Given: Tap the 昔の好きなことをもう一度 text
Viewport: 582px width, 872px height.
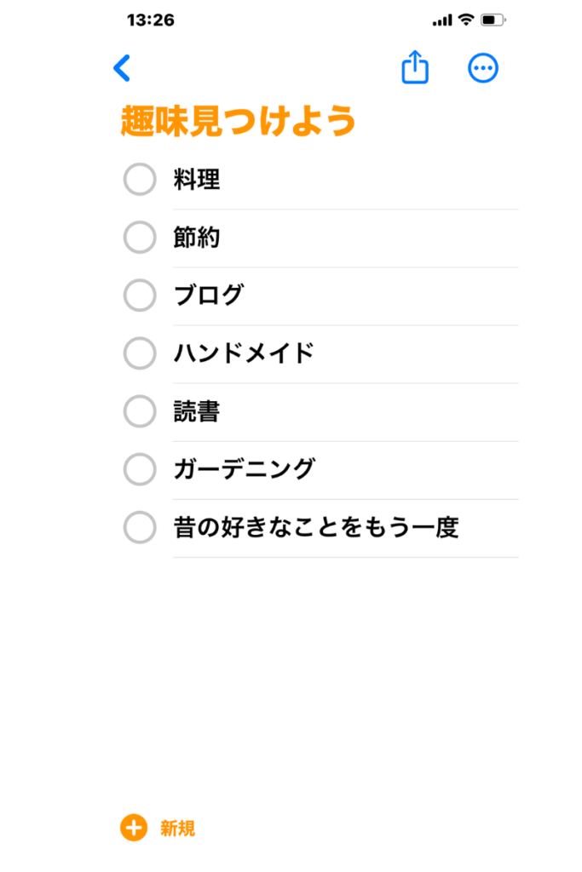Looking at the screenshot, I should (x=316, y=527).
